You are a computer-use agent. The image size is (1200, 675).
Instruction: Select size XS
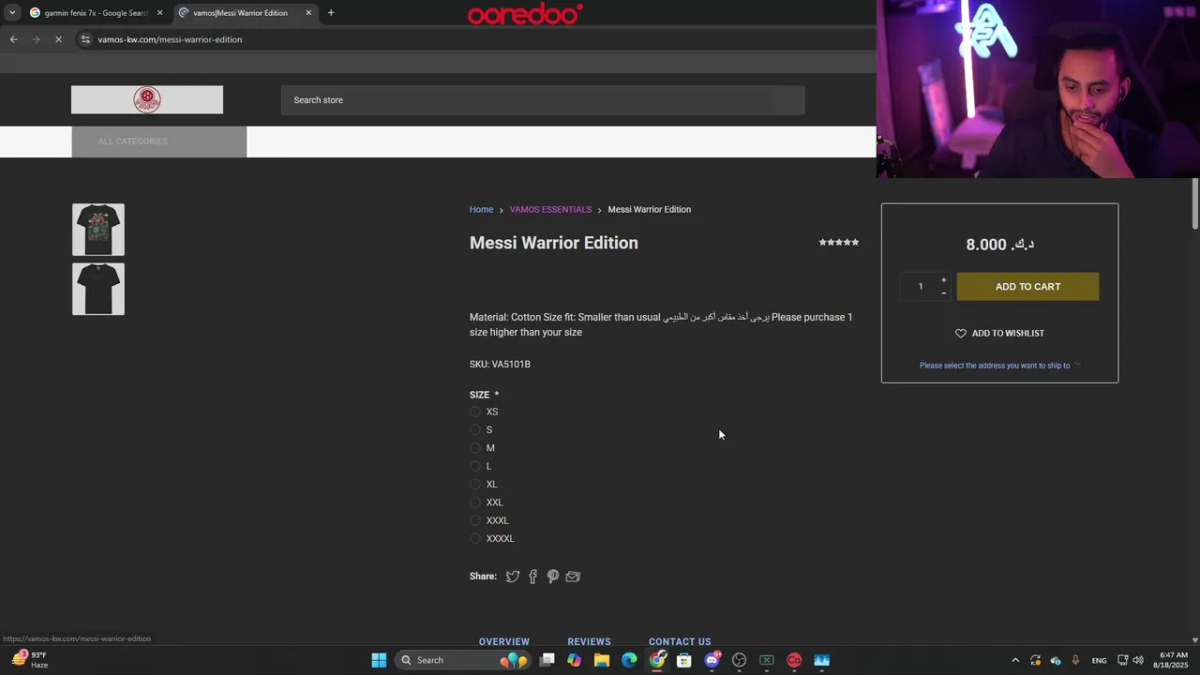(x=475, y=412)
